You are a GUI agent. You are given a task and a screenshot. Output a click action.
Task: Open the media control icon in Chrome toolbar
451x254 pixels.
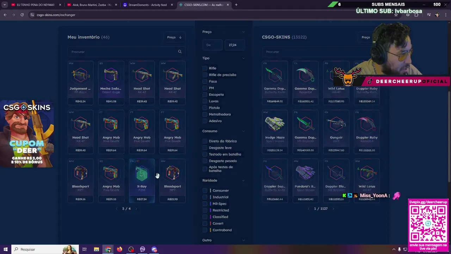pos(429,15)
